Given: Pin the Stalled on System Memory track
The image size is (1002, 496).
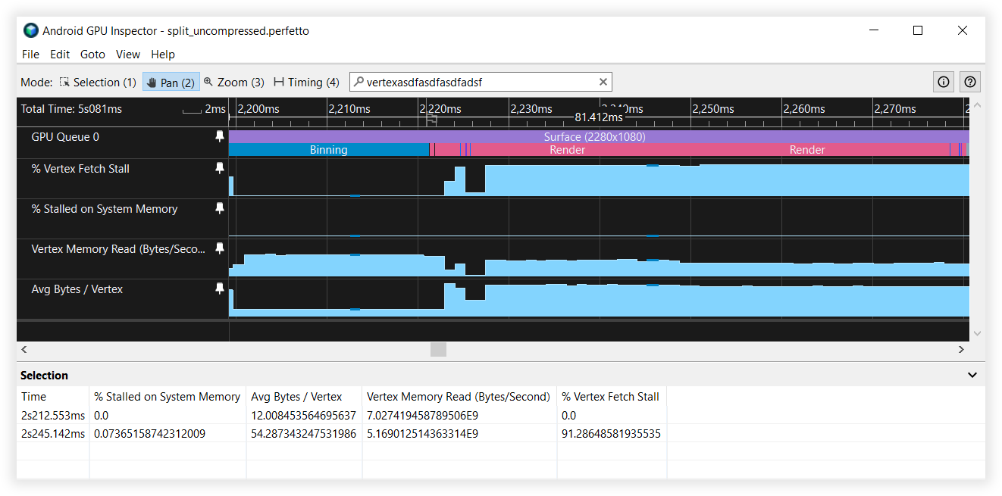Looking at the screenshot, I should click(x=220, y=208).
